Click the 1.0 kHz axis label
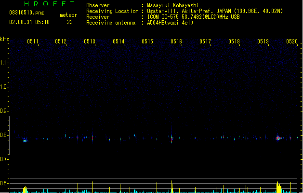This screenshot has width=303, height=193. pos(4,87)
